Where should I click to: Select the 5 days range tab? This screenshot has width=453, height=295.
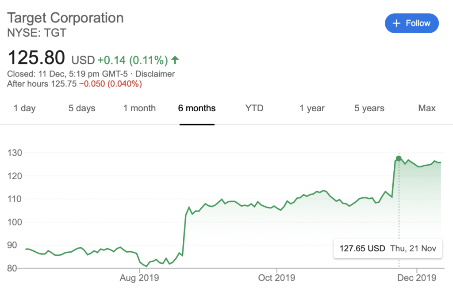click(82, 108)
